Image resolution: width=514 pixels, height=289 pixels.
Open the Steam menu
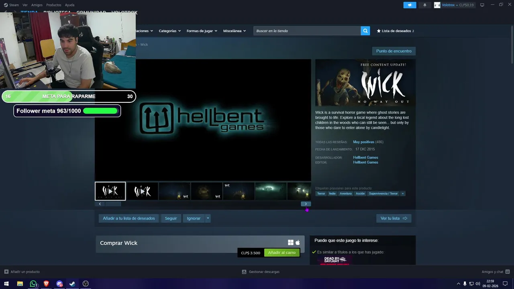pyautogui.click(x=14, y=5)
